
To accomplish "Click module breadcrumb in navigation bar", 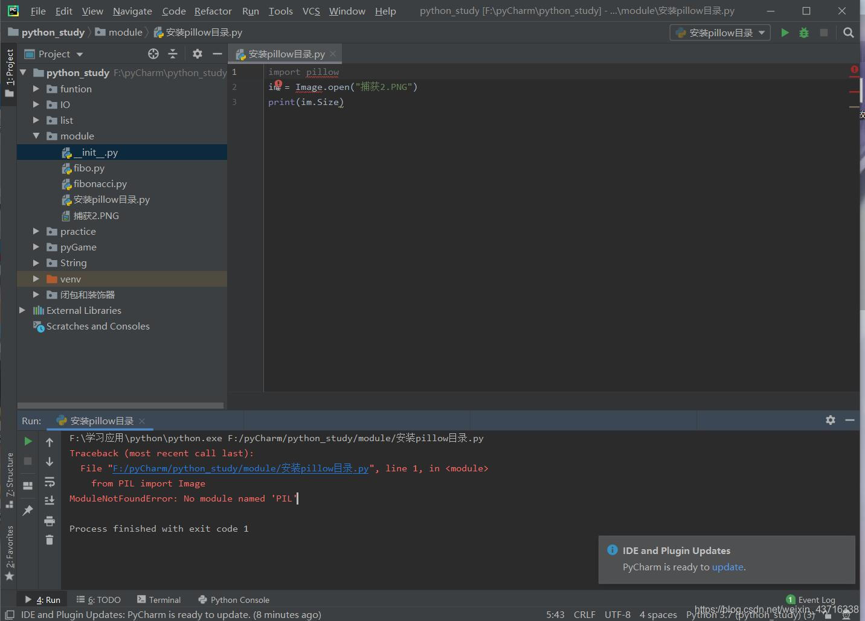I will [x=119, y=33].
